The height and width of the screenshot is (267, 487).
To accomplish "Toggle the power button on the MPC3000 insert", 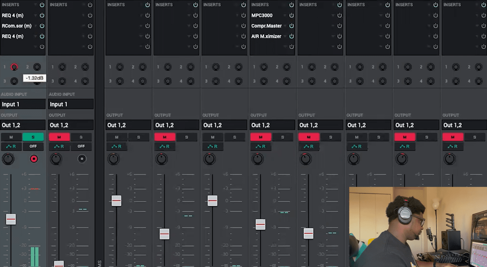I will tap(291, 15).
